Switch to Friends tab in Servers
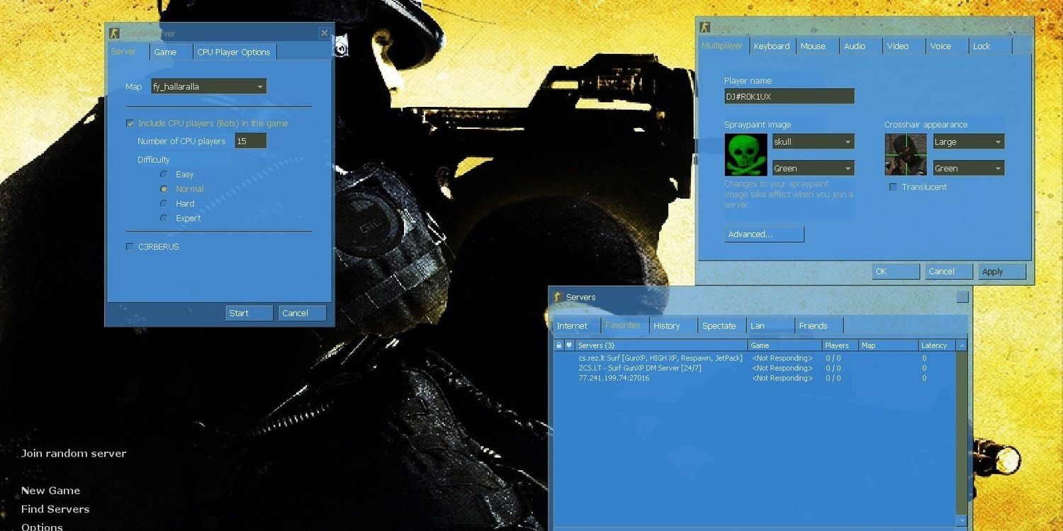1063x531 pixels. click(x=819, y=326)
